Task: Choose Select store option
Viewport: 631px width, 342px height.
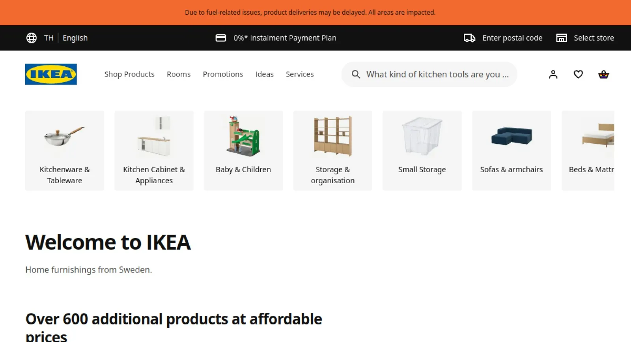Action: tap(594, 38)
